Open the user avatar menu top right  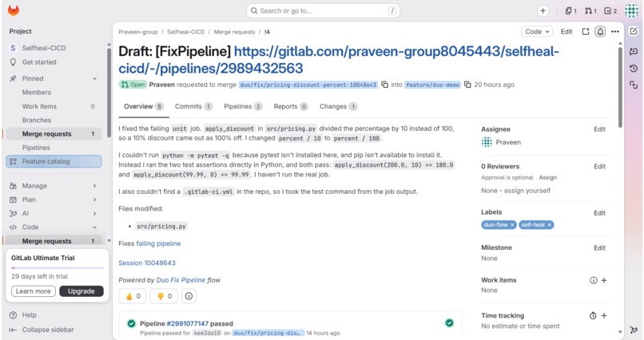pyautogui.click(x=631, y=11)
